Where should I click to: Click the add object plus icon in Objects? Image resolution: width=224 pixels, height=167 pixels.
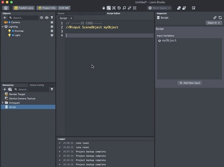[x=5, y=17]
